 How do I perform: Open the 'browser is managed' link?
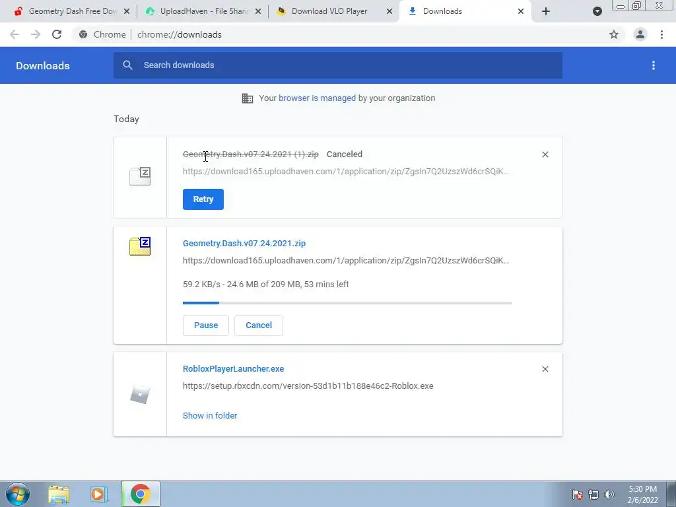pos(318,98)
